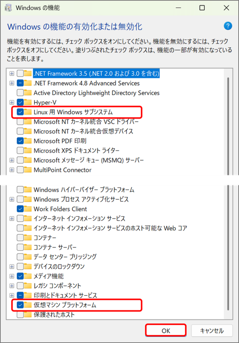Screen dimensions: 239x343
Task: Uncheck Linux 用 Windows サブシステム checkbox
Action: [20, 112]
